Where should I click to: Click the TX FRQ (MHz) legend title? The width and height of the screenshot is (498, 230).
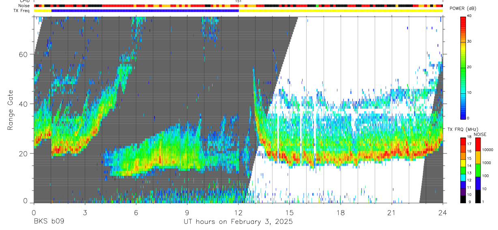463,129
